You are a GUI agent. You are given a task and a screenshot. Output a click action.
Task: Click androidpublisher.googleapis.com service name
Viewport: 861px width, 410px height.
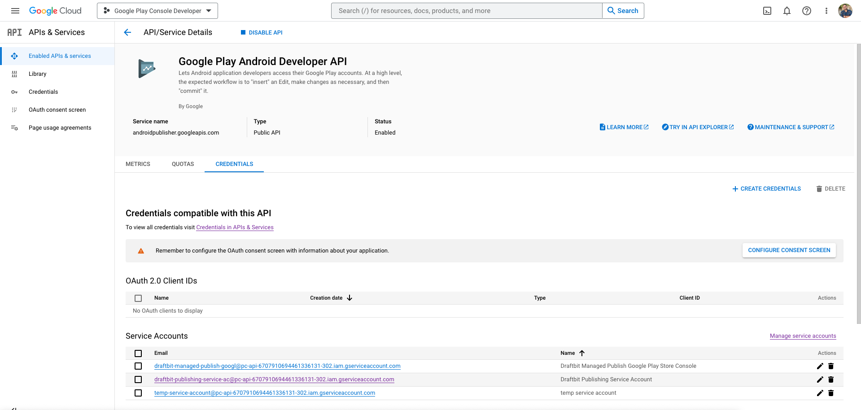point(176,133)
